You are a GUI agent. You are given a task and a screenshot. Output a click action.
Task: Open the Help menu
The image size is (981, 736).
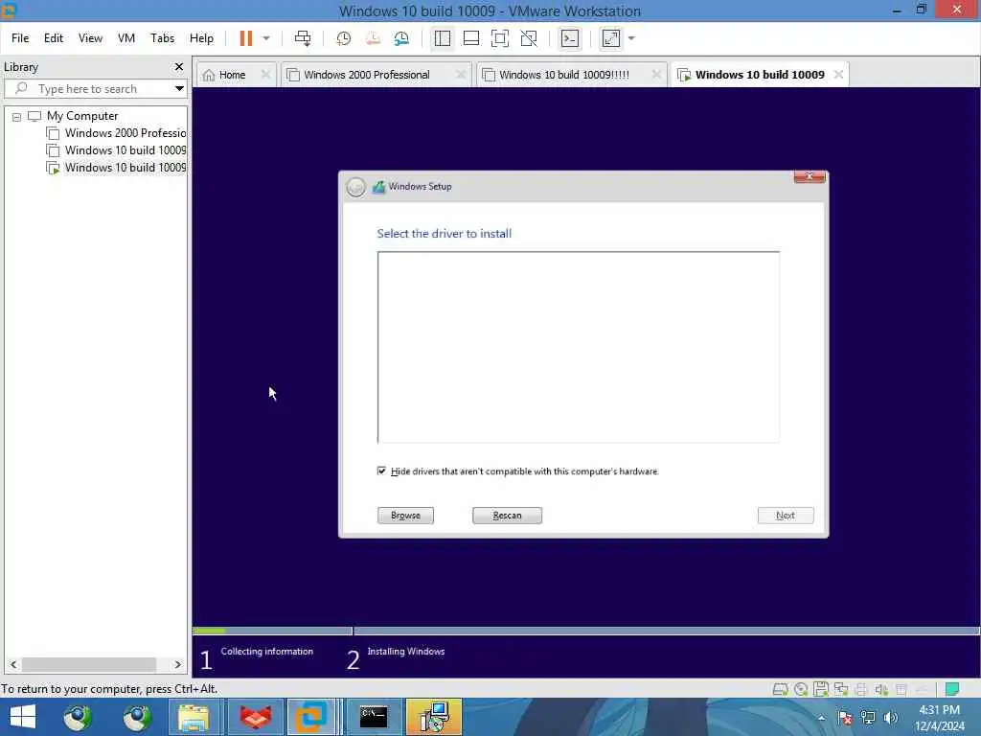pyautogui.click(x=201, y=38)
